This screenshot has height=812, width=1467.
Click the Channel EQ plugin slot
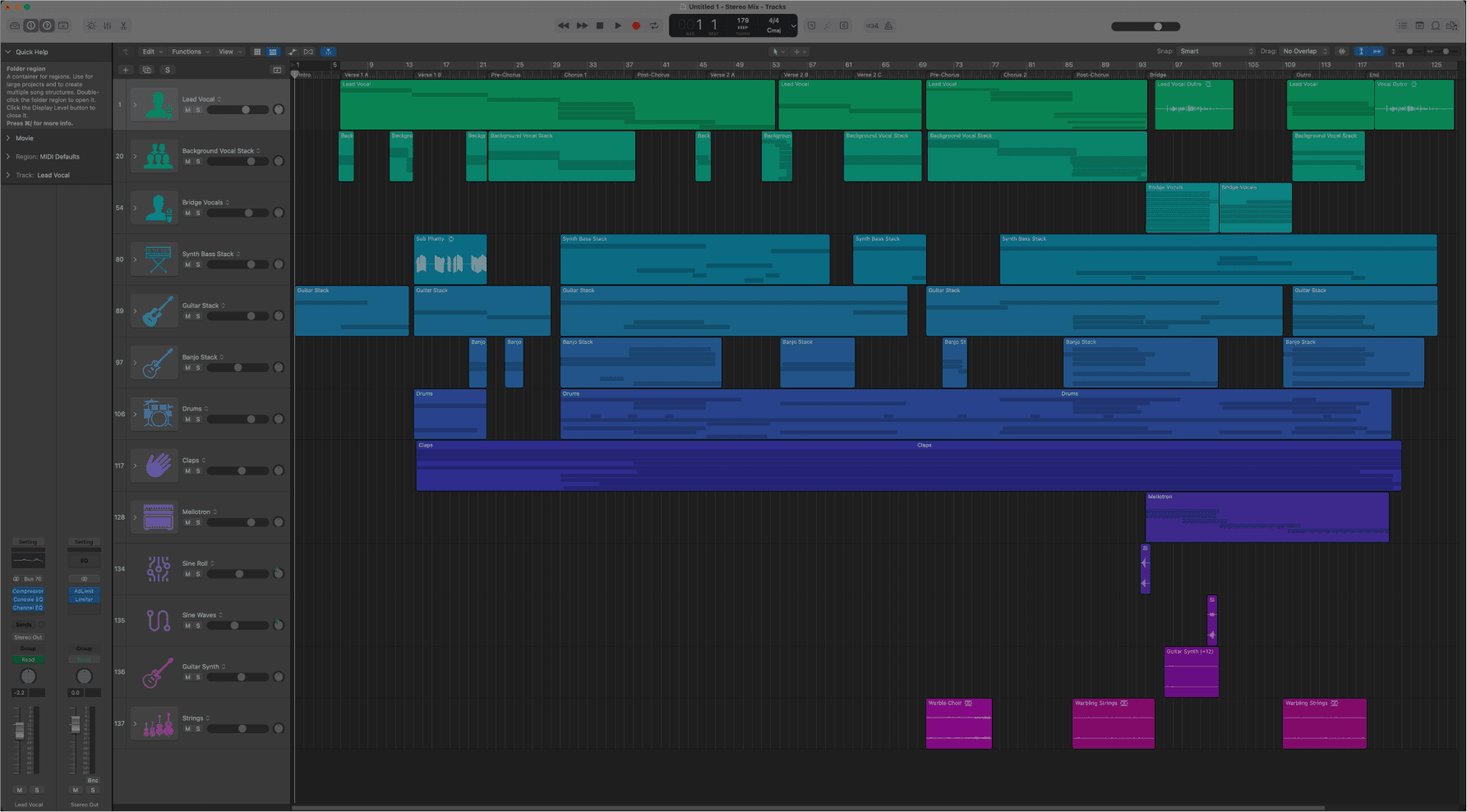coord(28,608)
